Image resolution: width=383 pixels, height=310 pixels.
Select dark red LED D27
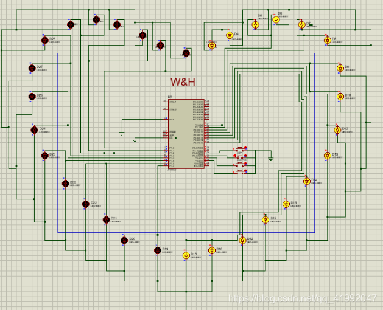[32, 68]
